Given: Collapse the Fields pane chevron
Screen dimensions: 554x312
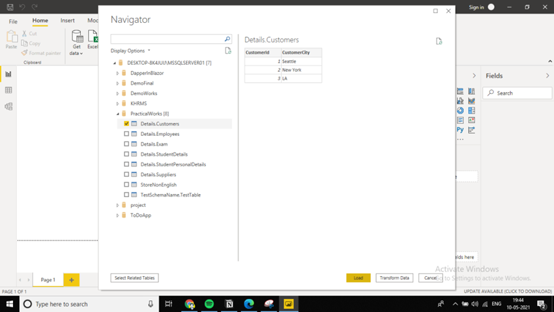Looking at the screenshot, I should coord(547,76).
